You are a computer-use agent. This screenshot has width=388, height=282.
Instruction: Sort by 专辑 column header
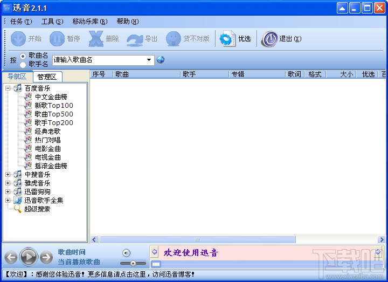coord(257,74)
